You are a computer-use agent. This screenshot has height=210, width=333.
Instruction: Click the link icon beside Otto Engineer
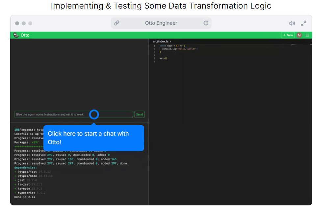pyautogui.click(x=116, y=23)
